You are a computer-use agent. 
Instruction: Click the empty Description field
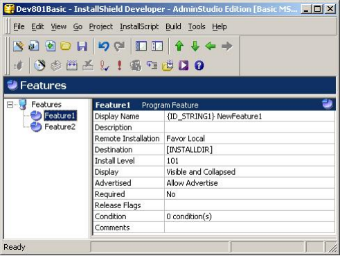pyautogui.click(x=249, y=128)
